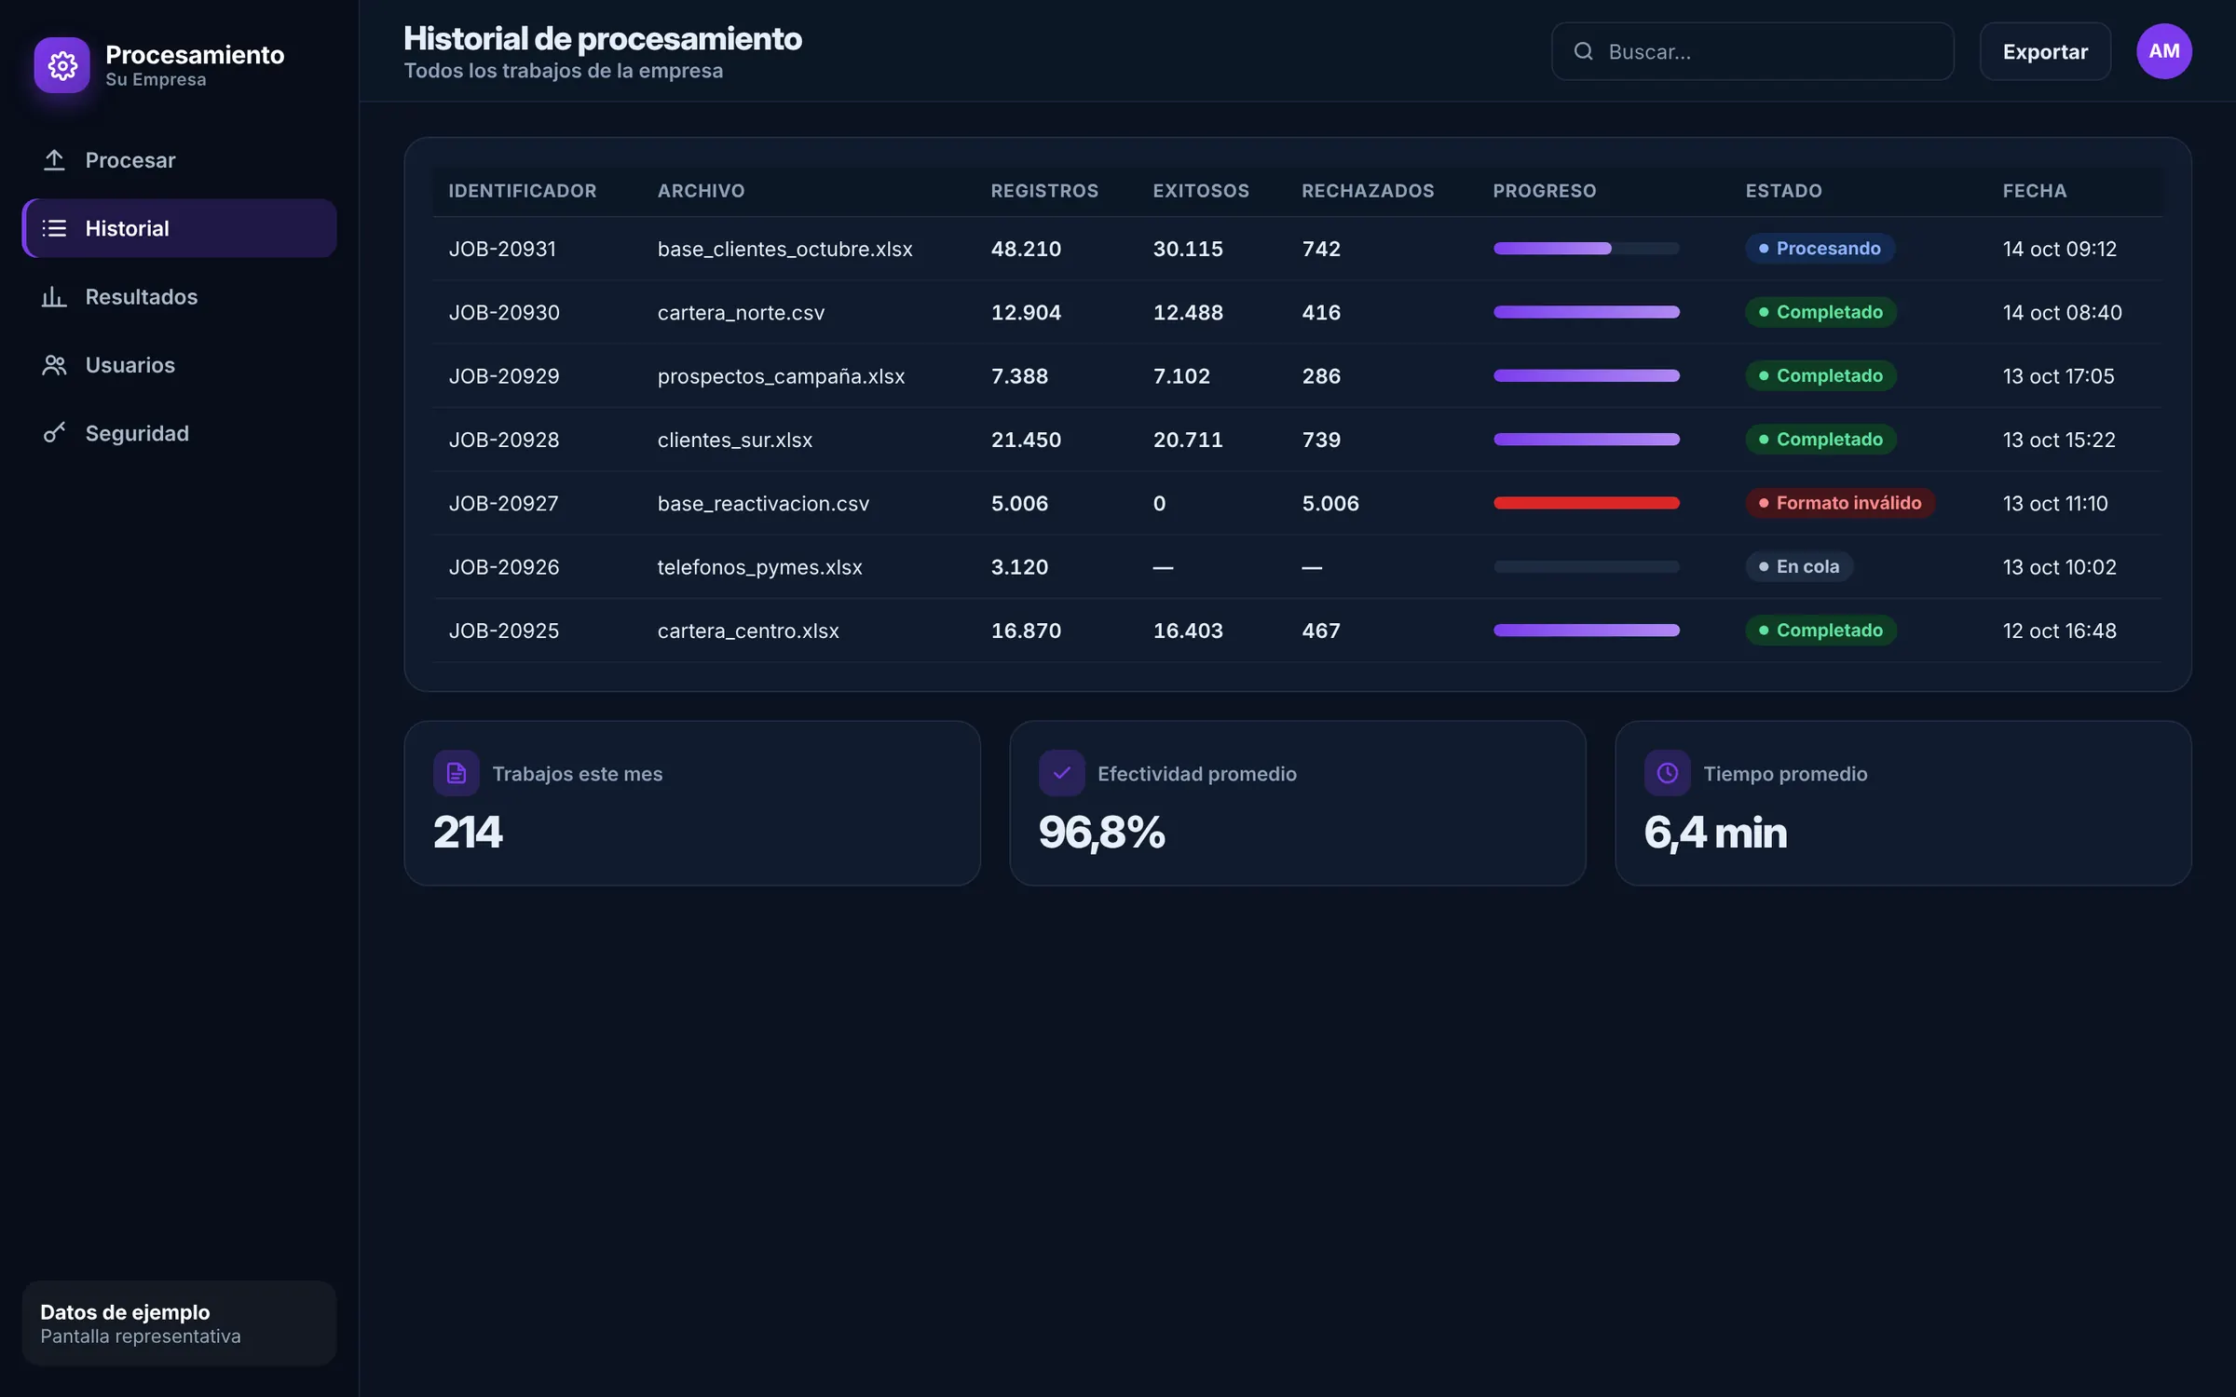Click the Formato inválido status badge
Viewport: 2236px width, 1397px height.
(1840, 503)
